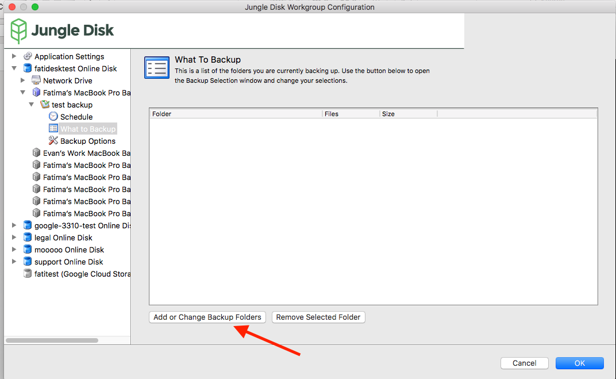Click the mooooo Online Disk icon
This screenshot has height=379, width=616.
pyautogui.click(x=28, y=249)
